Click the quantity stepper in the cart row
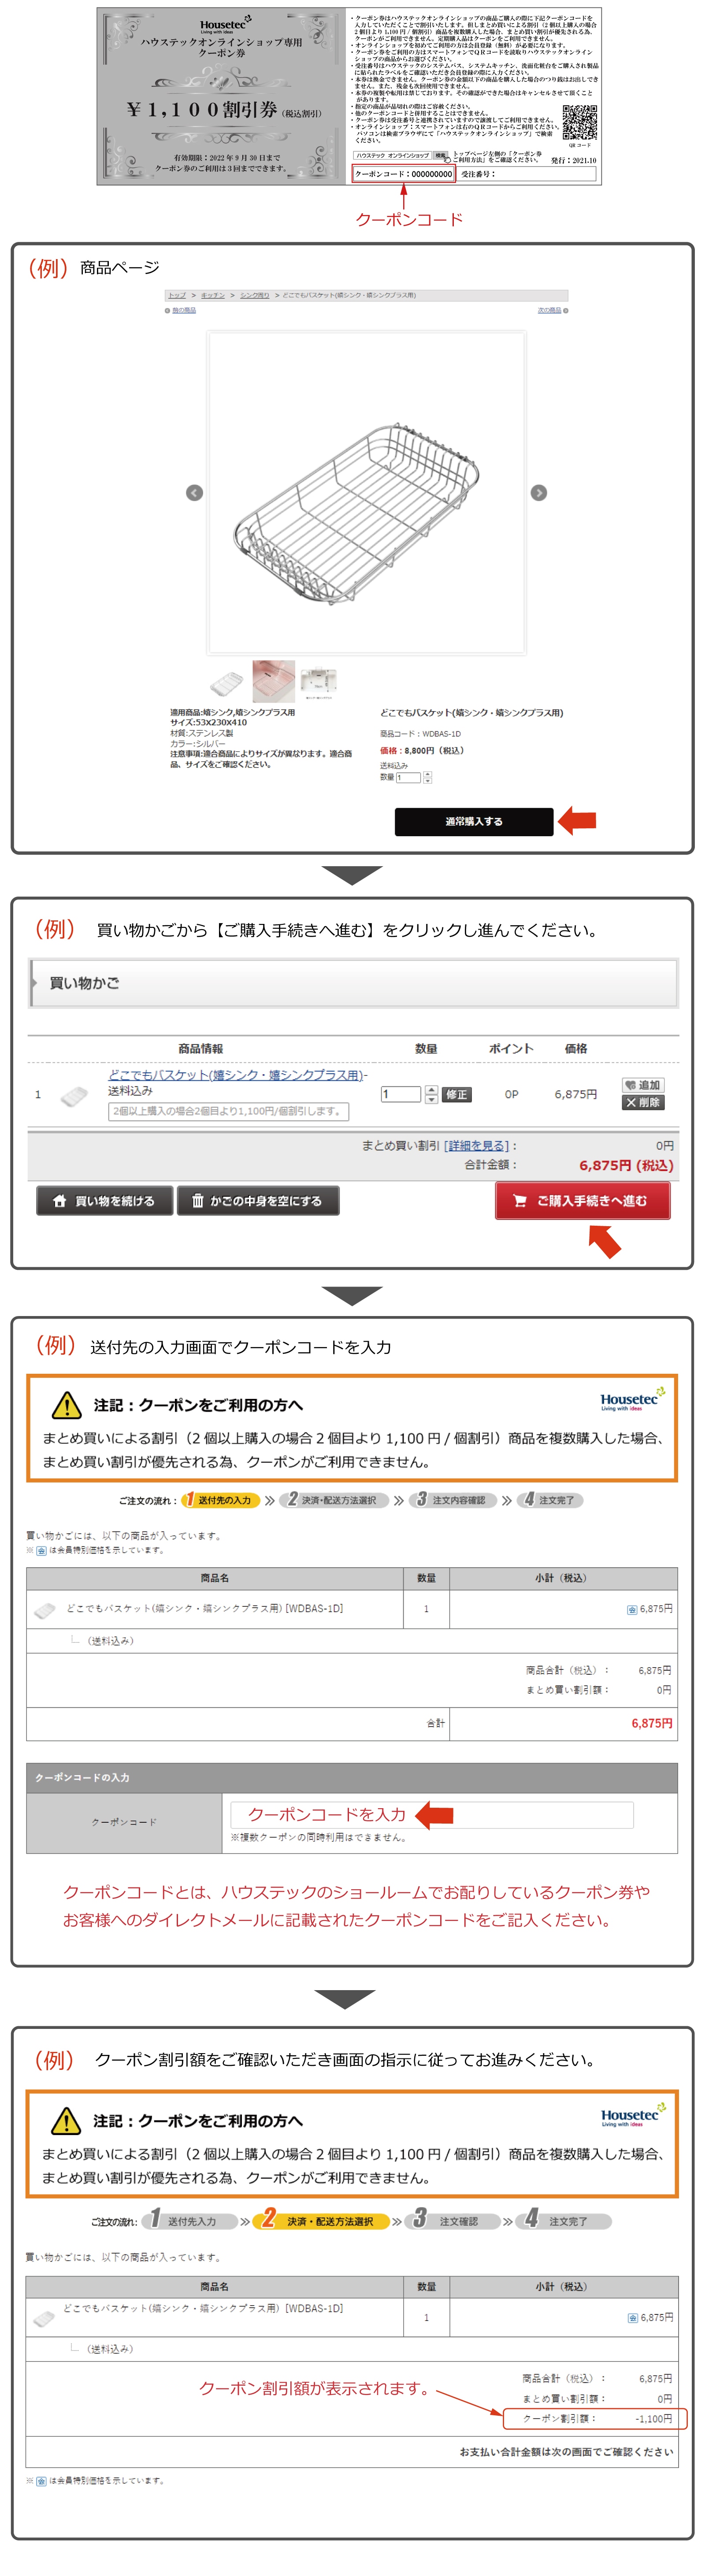 [x=431, y=1094]
